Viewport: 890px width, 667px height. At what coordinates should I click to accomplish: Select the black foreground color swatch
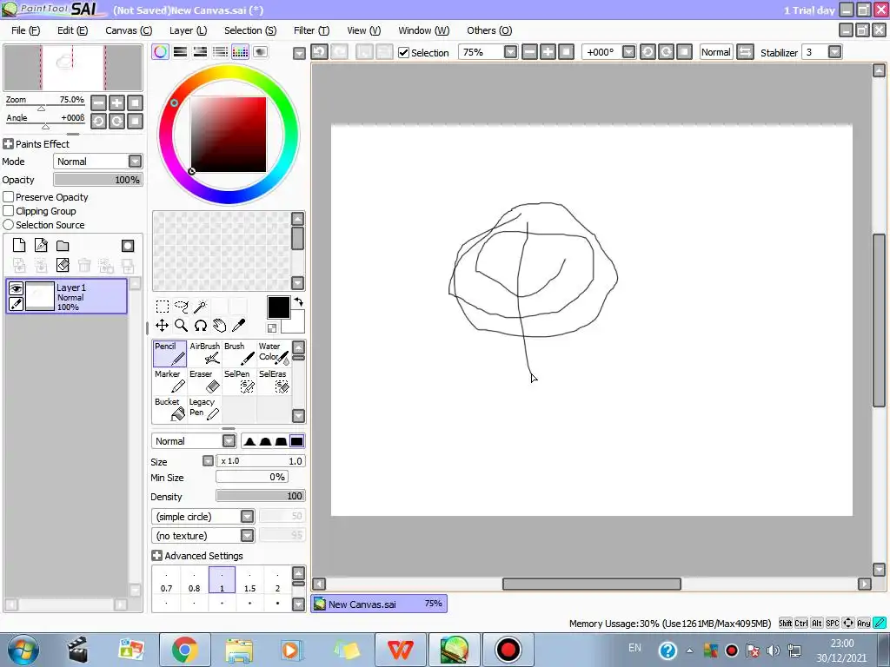click(x=279, y=307)
